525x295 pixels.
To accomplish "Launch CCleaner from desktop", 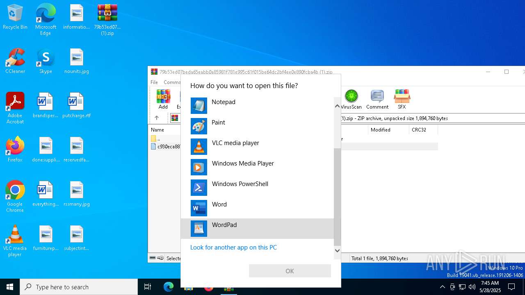I will coord(15,61).
